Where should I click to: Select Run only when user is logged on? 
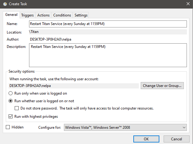point(11,93)
